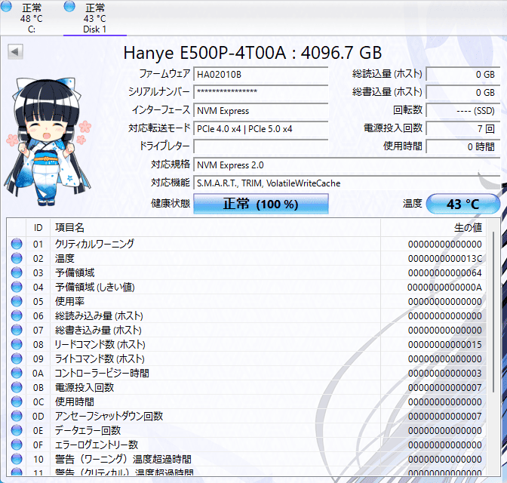Click status icon for 08 リードコマンド数 row
The width and height of the screenshot is (507, 483).
pyautogui.click(x=17, y=344)
